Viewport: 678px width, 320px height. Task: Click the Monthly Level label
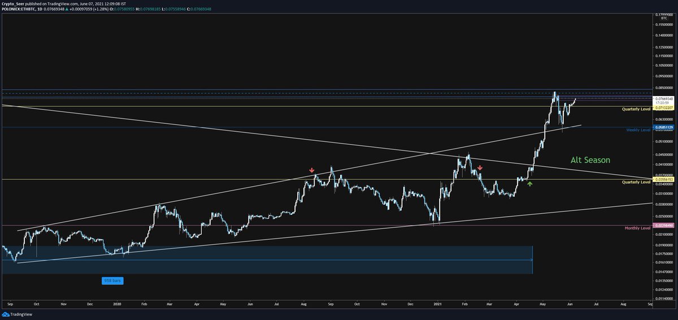(x=638, y=228)
